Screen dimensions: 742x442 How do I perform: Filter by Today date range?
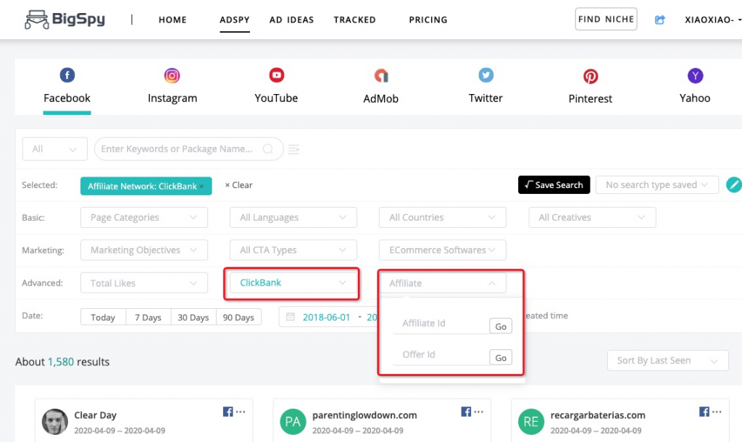click(103, 318)
